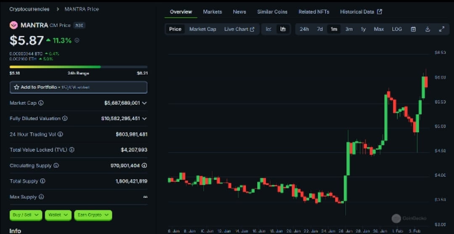The image size is (454, 234).
Task: Expand Market Cap value chevron
Action: 144,103
